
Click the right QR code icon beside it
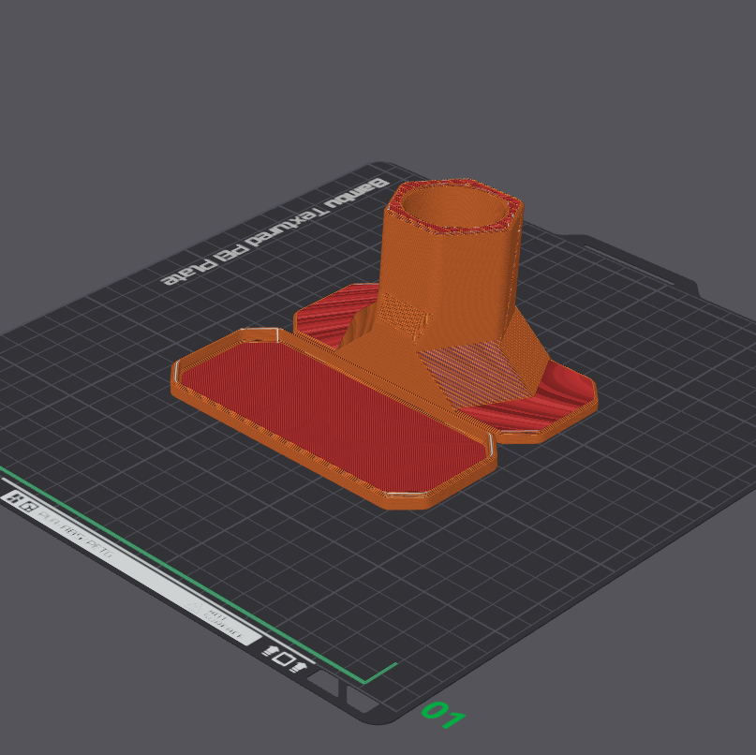(28, 505)
